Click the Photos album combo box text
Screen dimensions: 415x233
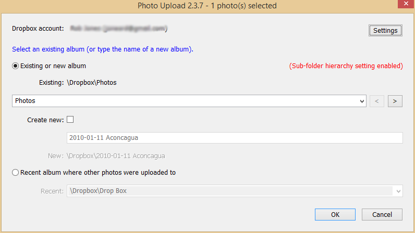point(188,101)
